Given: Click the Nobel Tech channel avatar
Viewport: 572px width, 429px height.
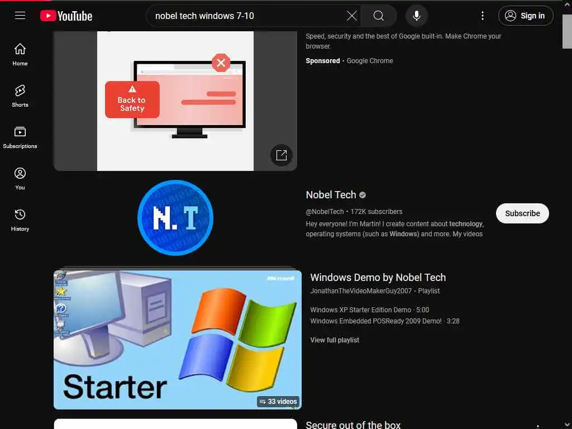Looking at the screenshot, I should coord(175,218).
